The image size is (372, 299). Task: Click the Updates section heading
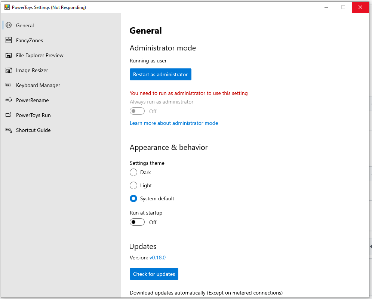143,246
